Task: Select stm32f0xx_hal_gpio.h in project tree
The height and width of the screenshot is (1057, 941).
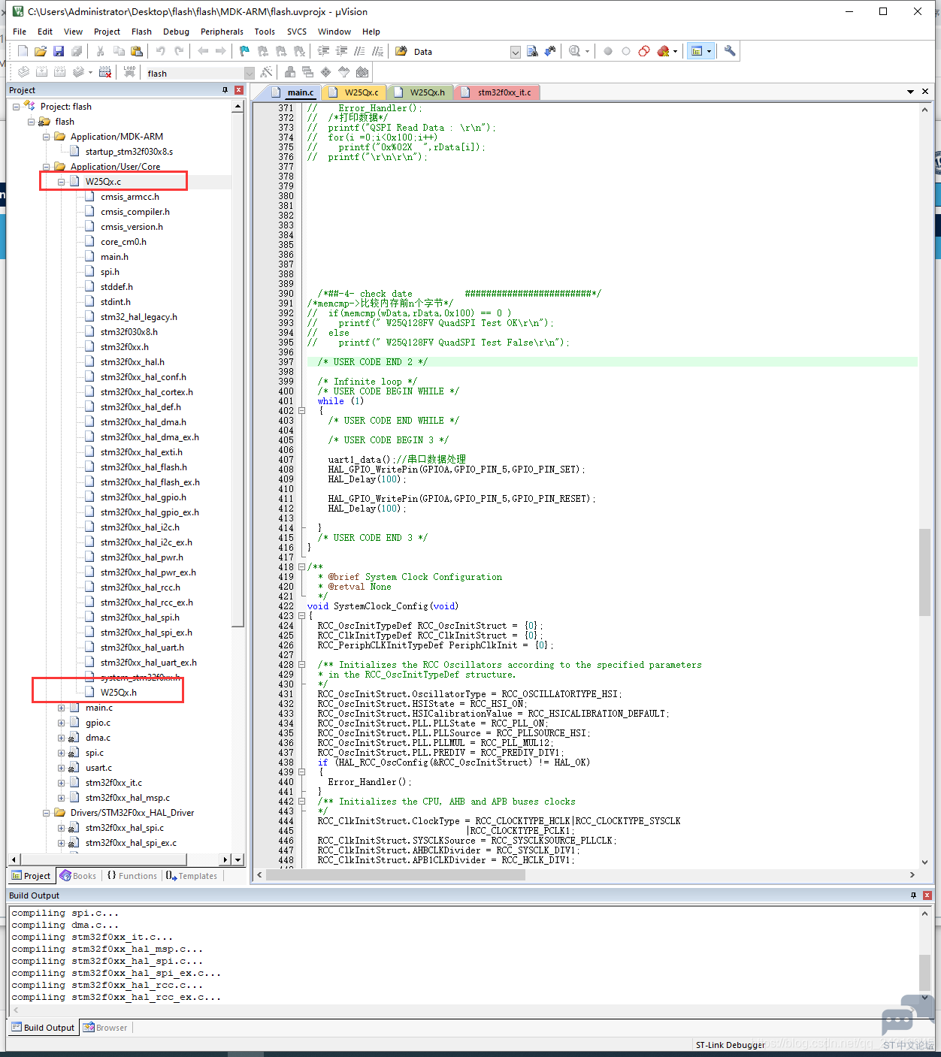Action: click(x=144, y=497)
